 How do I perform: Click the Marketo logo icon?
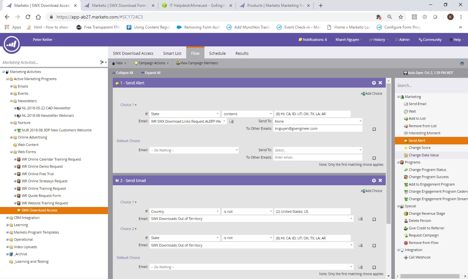[12, 44]
